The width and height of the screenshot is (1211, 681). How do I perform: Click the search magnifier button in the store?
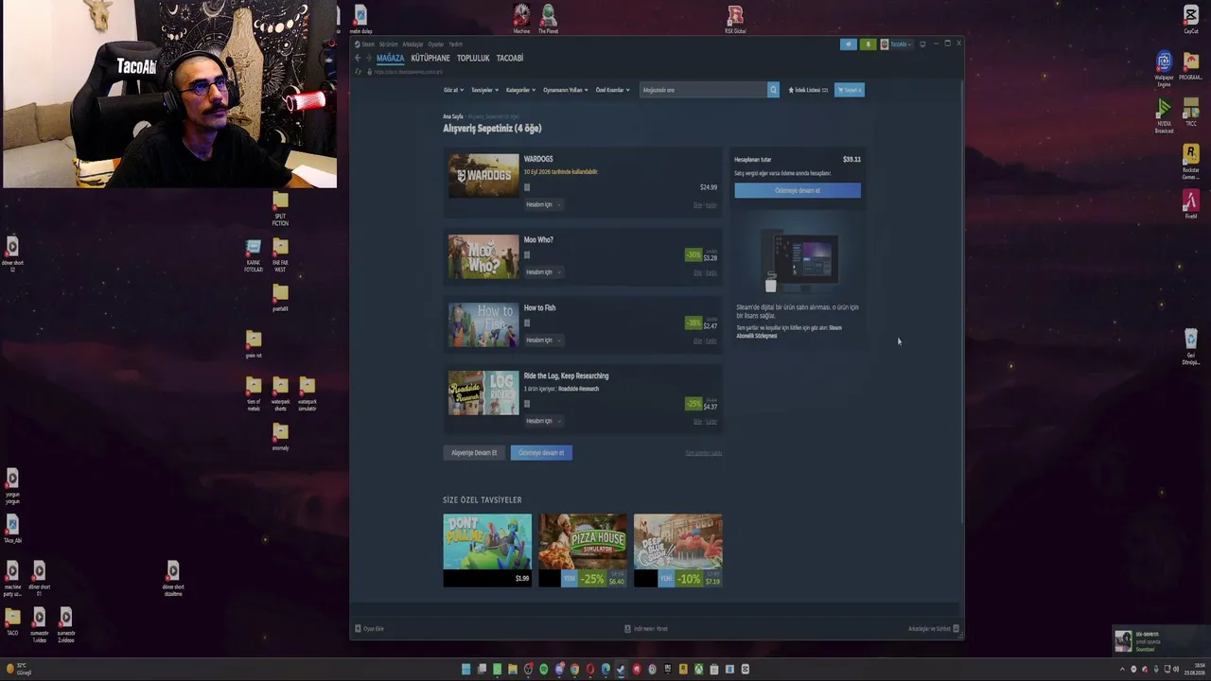point(773,90)
